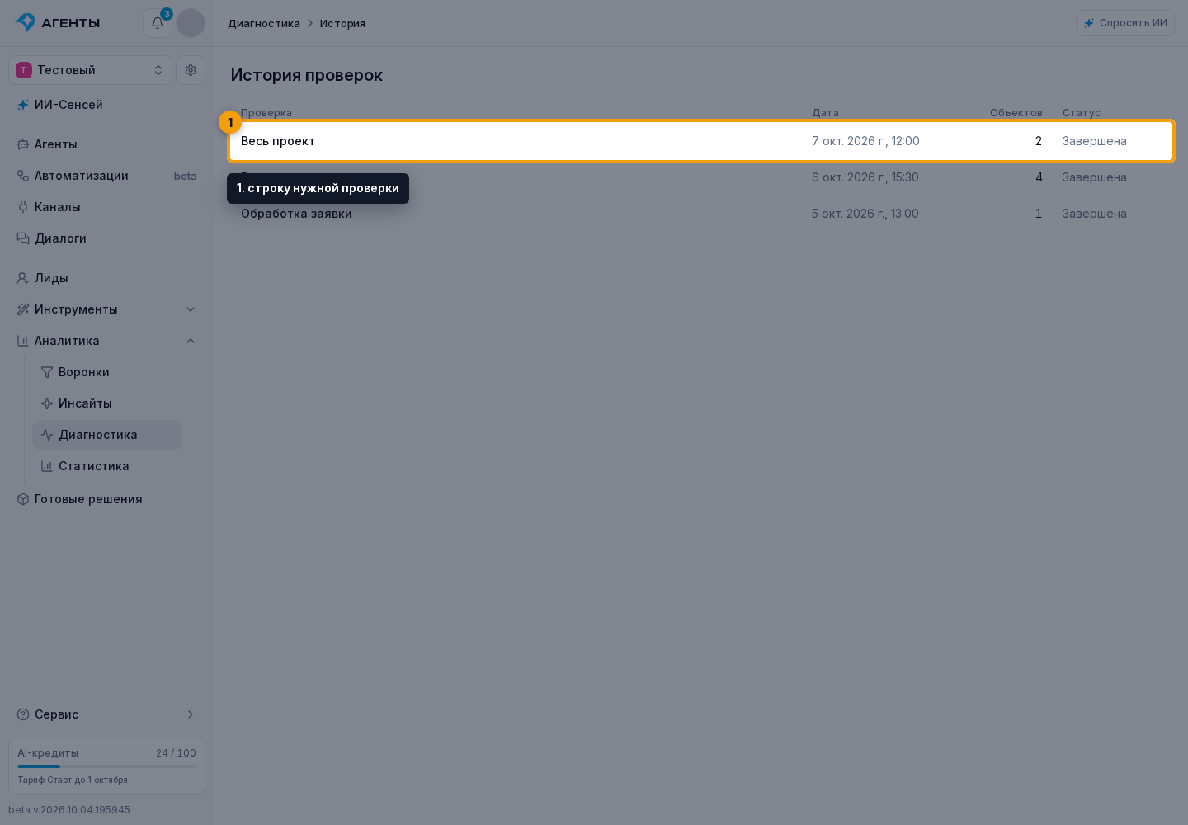Click the История breadcrumb
Screen dimensions: 1188x825
[342, 23]
